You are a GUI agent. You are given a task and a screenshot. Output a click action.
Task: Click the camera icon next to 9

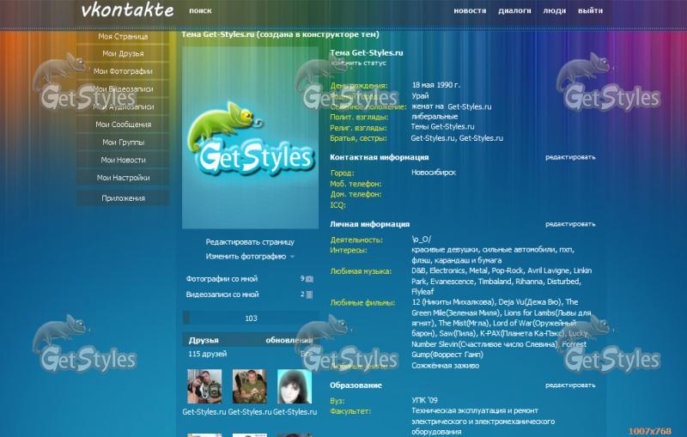(309, 279)
